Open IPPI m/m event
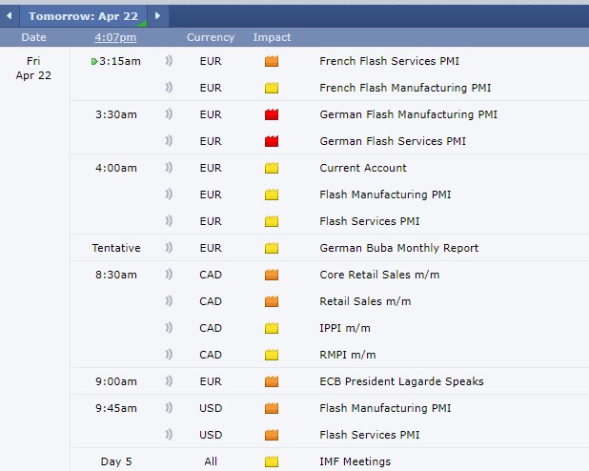This screenshot has height=471, width=589. (345, 328)
